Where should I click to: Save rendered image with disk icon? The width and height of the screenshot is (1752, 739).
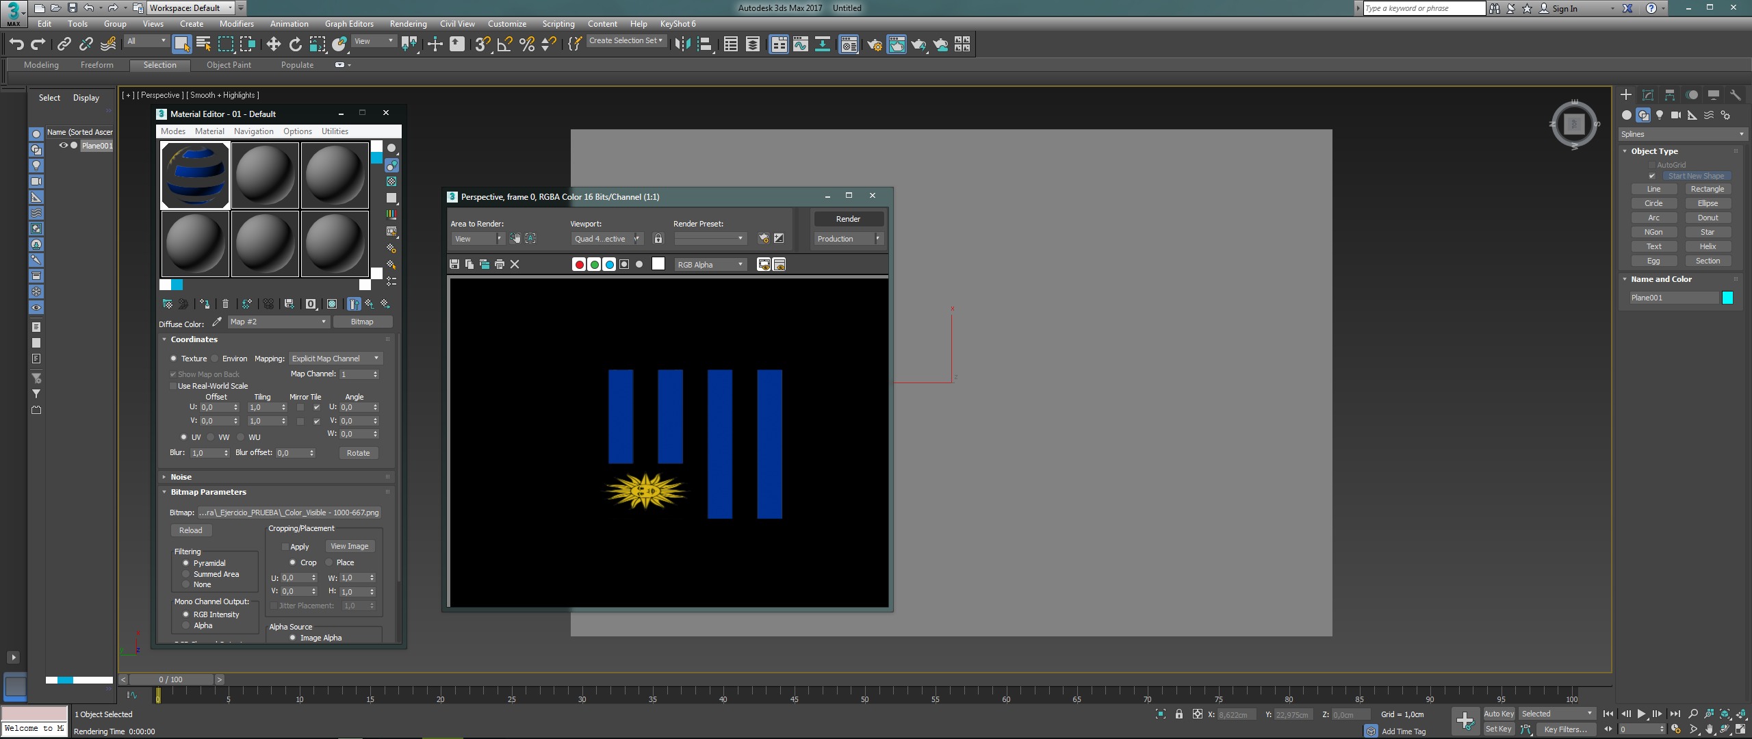454,265
